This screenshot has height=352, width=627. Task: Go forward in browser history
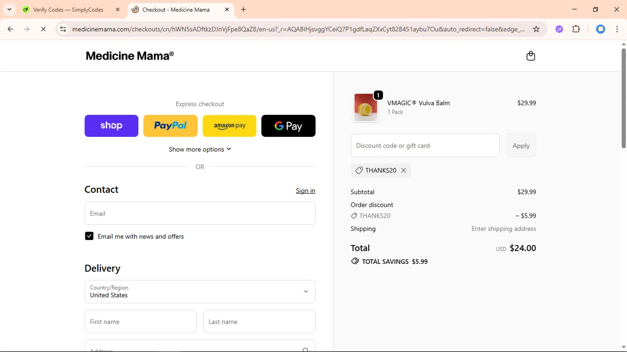27,29
